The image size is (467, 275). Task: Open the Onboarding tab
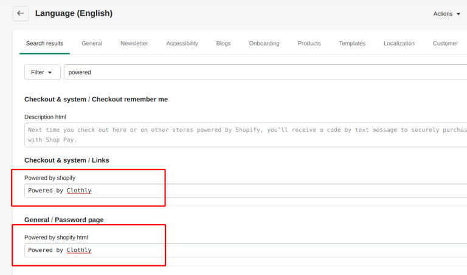264,44
